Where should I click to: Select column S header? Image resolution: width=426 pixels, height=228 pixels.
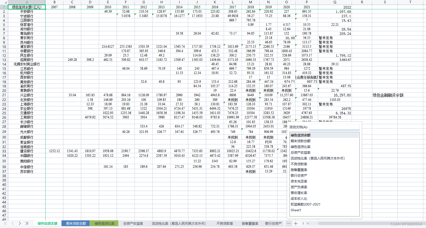click(385, 2)
